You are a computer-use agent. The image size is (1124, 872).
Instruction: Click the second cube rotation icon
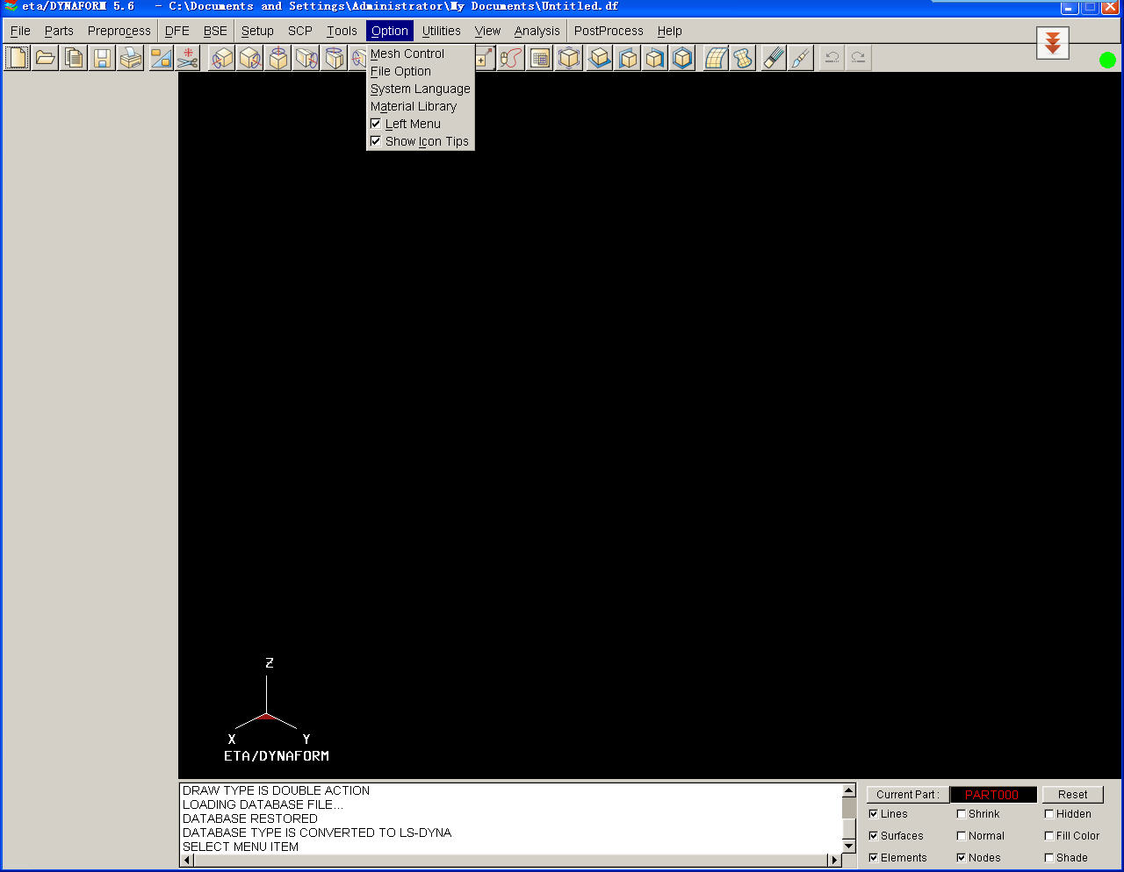click(251, 59)
